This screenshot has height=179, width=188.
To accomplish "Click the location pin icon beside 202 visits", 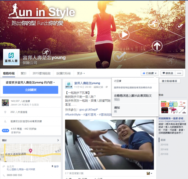I will (x=5, y=112).
